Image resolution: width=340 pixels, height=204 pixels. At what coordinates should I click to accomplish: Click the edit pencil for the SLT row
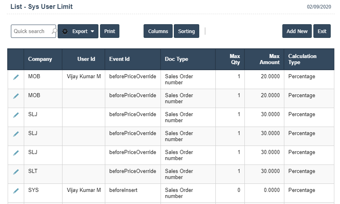(x=16, y=172)
